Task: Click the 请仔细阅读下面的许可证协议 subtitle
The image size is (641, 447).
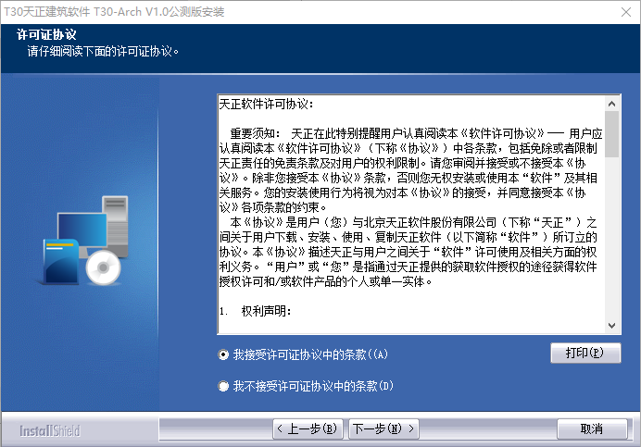Action: click(103, 52)
